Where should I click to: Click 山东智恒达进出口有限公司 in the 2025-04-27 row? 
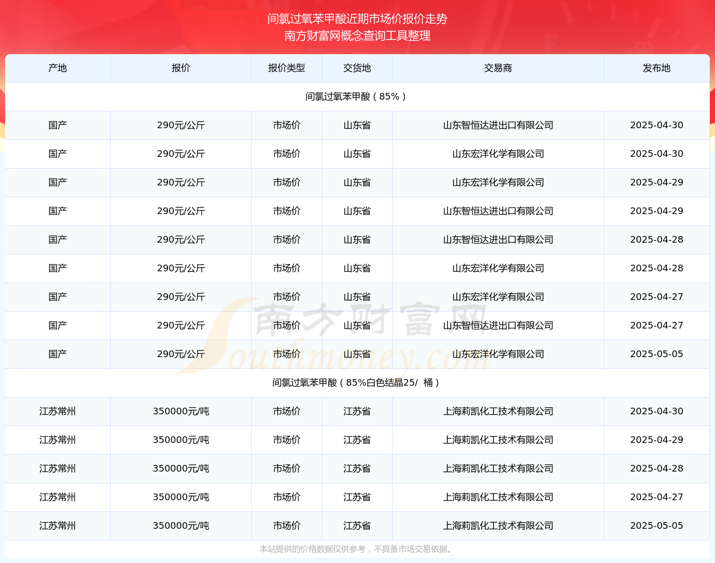click(498, 325)
